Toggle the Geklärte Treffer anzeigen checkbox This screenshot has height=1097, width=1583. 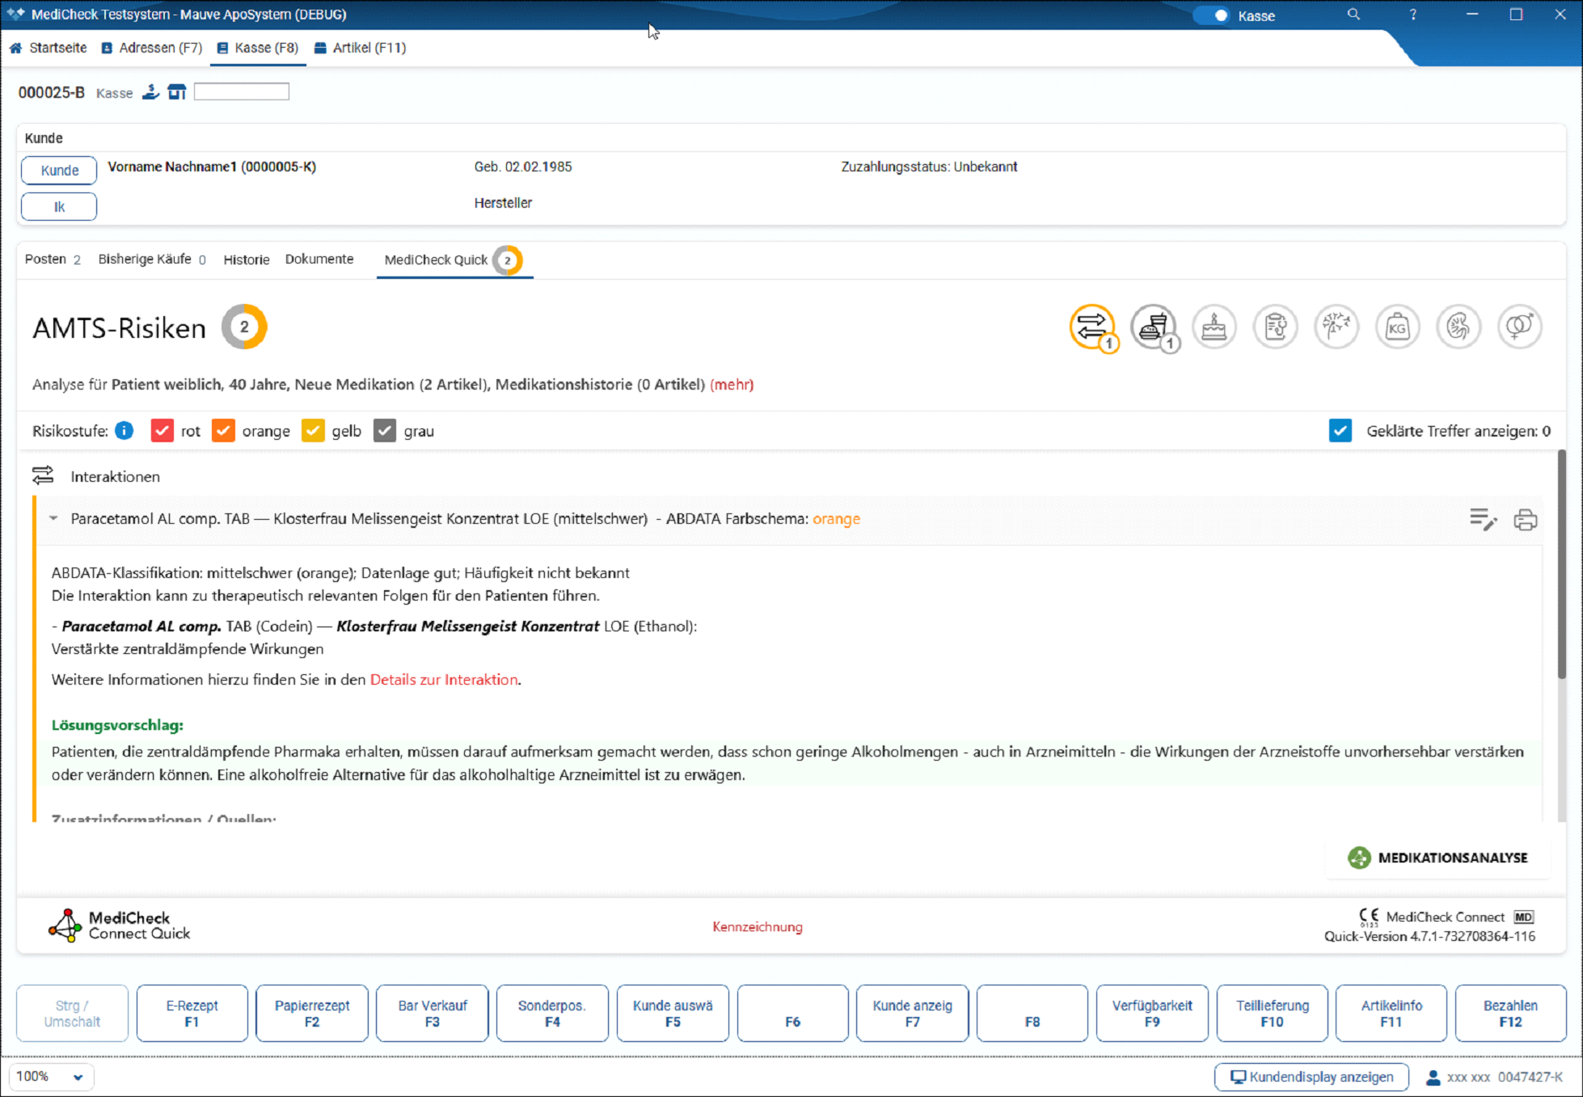coord(1340,431)
